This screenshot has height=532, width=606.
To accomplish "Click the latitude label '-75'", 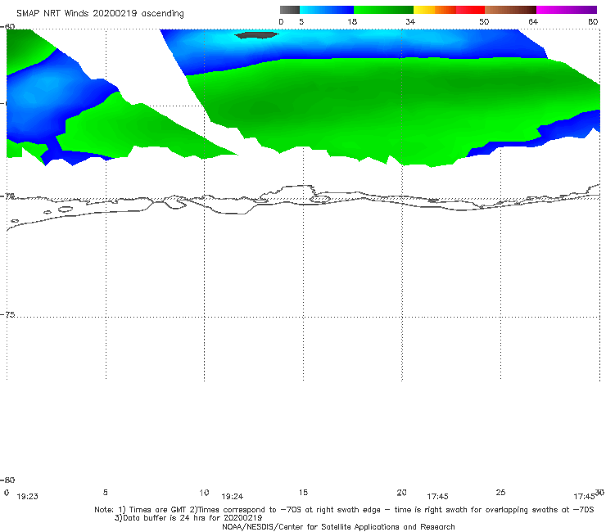I will click(x=8, y=315).
